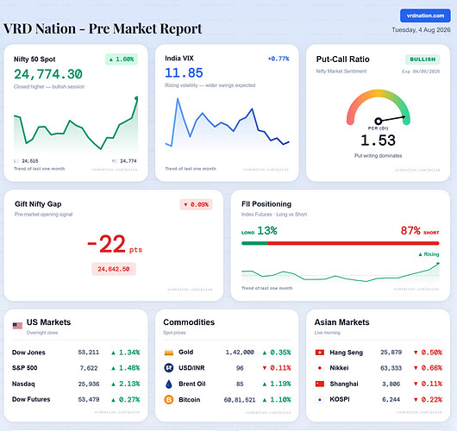Image resolution: width=457 pixels, height=431 pixels.
Task: Click the FII Positioning trend line chart
Action: 340,272
